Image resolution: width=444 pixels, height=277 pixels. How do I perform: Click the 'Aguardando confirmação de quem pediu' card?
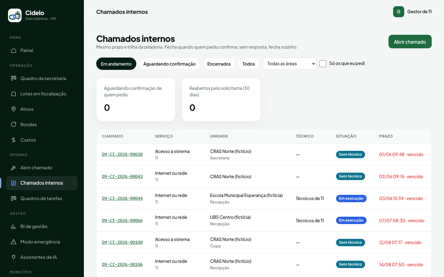136,99
